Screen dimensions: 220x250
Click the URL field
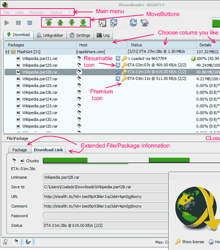point(106,197)
